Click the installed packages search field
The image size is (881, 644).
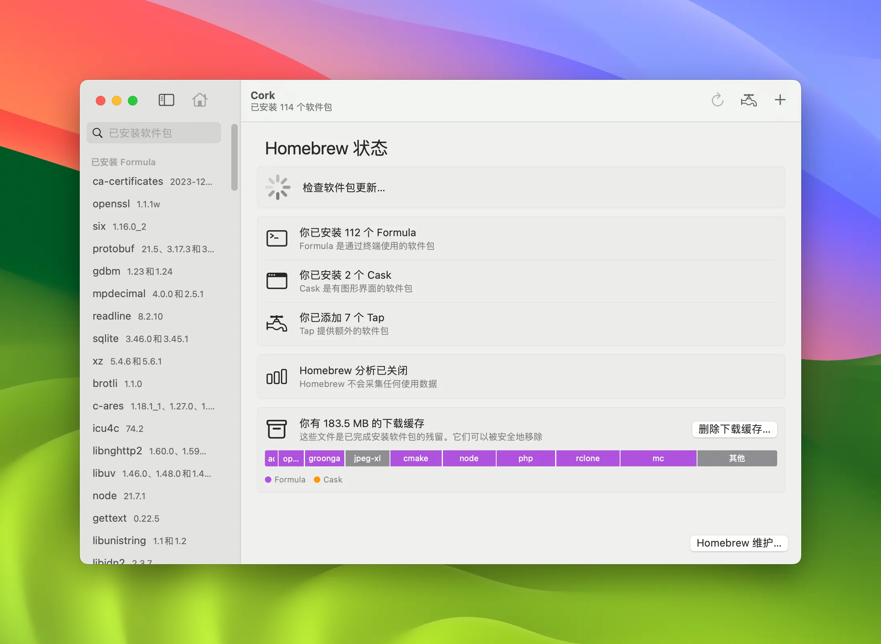[x=154, y=133]
